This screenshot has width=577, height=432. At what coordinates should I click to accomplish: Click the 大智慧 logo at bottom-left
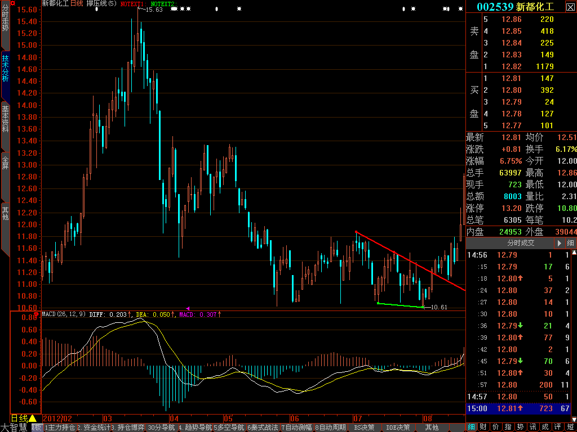(14, 427)
